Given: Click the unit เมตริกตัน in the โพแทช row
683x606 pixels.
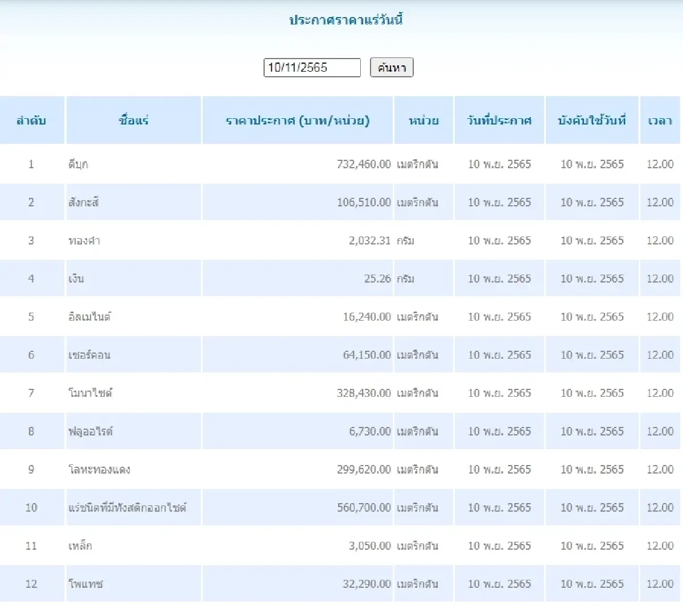Looking at the screenshot, I should 417,584.
